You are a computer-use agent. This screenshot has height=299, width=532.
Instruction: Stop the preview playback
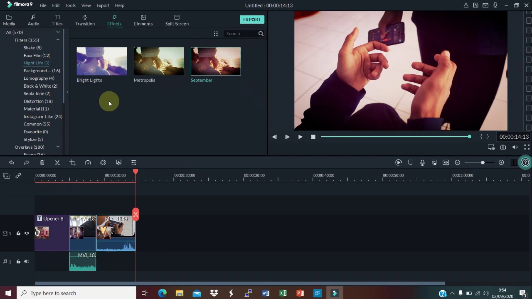point(313,137)
